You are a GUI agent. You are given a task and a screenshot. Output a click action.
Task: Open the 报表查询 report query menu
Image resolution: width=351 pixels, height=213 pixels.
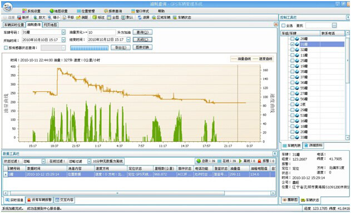click(113, 11)
